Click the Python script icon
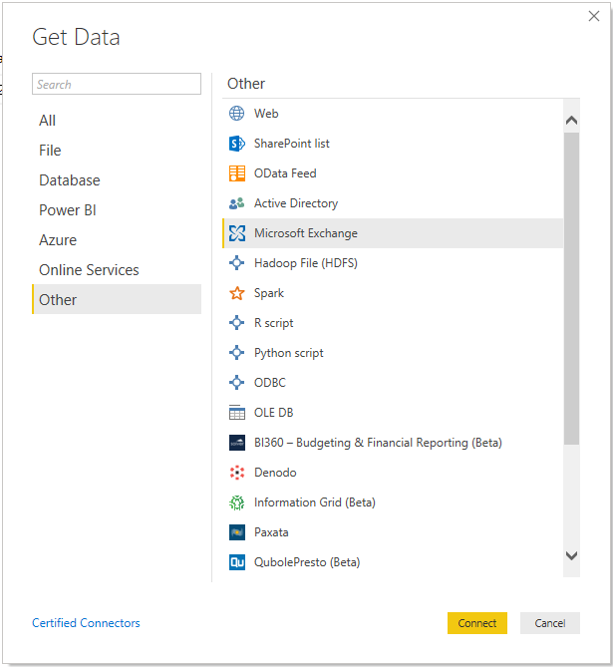 (x=236, y=353)
